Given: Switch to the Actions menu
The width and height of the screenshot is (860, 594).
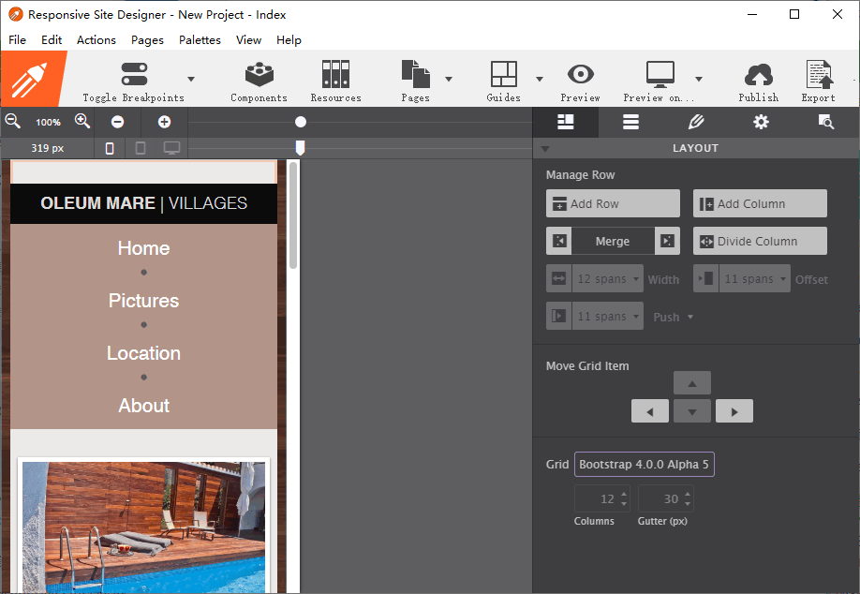Looking at the screenshot, I should [x=96, y=39].
